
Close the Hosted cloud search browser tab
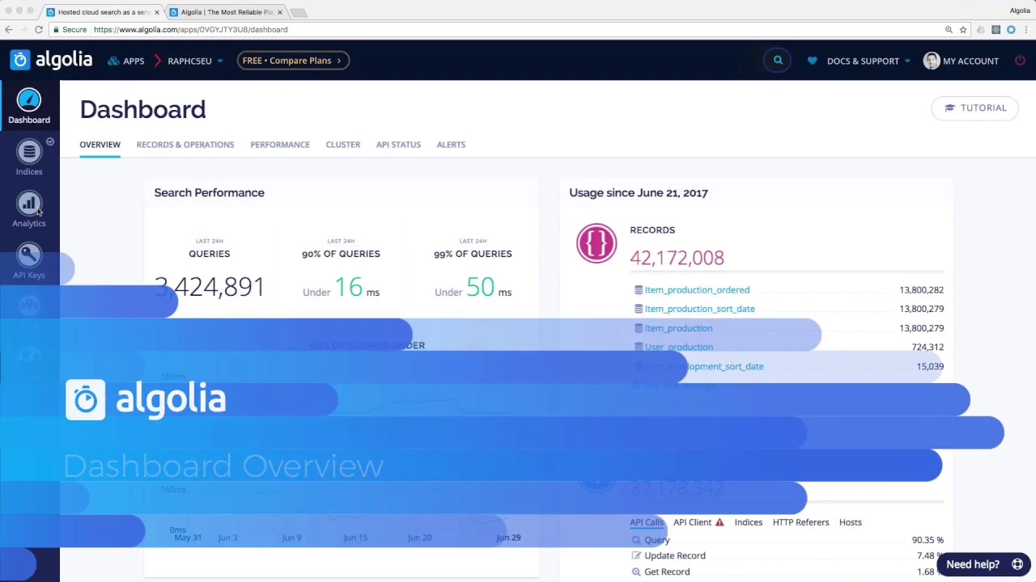pos(157,12)
